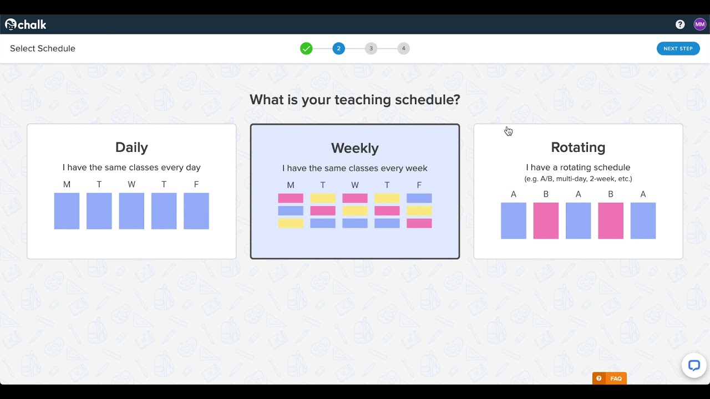Open the help question mark icon

(x=680, y=24)
